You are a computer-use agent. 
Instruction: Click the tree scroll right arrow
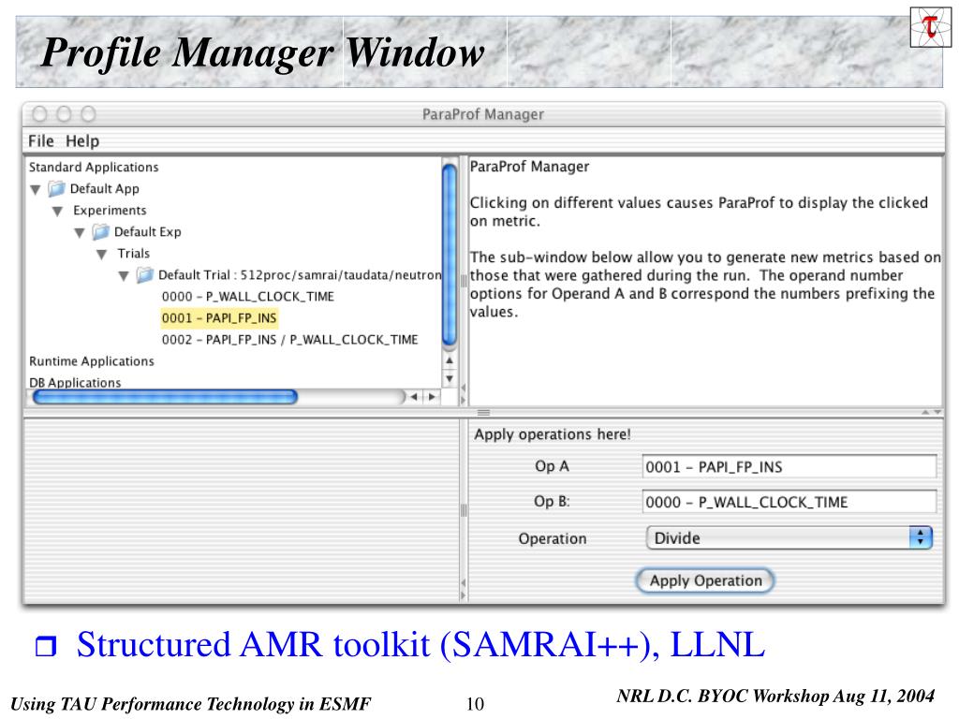pos(432,397)
